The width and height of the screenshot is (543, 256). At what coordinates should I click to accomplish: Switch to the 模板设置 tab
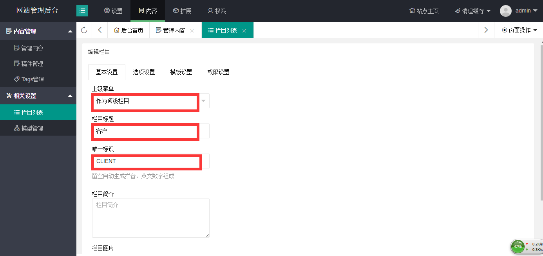tap(181, 72)
